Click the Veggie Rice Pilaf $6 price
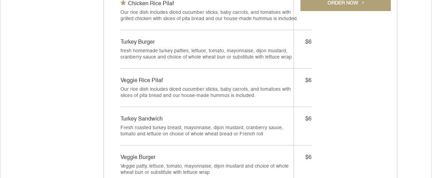Screen dimensions: 432x178 pyautogui.click(x=308, y=80)
